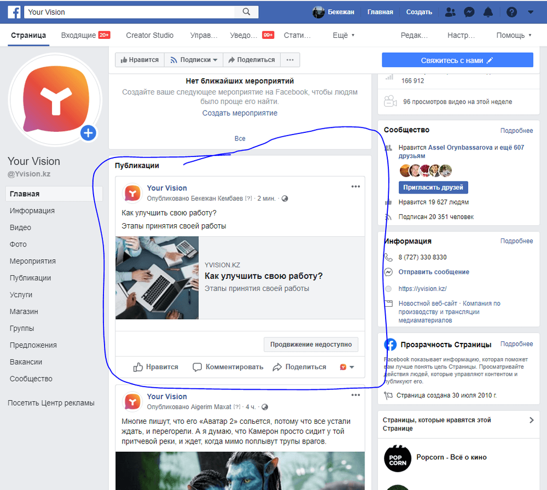This screenshot has width=547, height=490.
Task: Click the Свяжитесь с нами button
Action: [457, 60]
